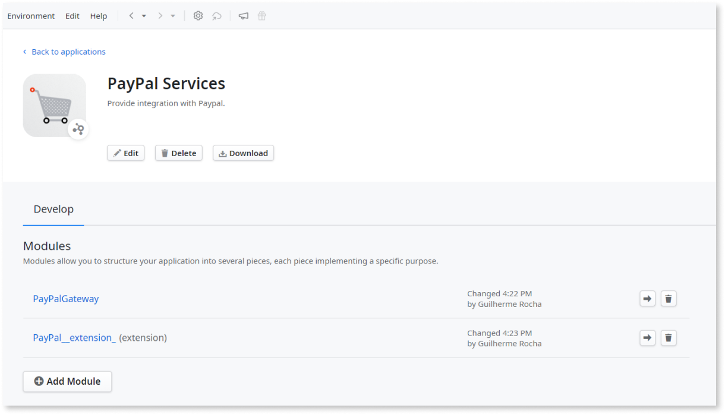
Task: Click the 1-Click Publish cloud icon
Action: click(217, 15)
